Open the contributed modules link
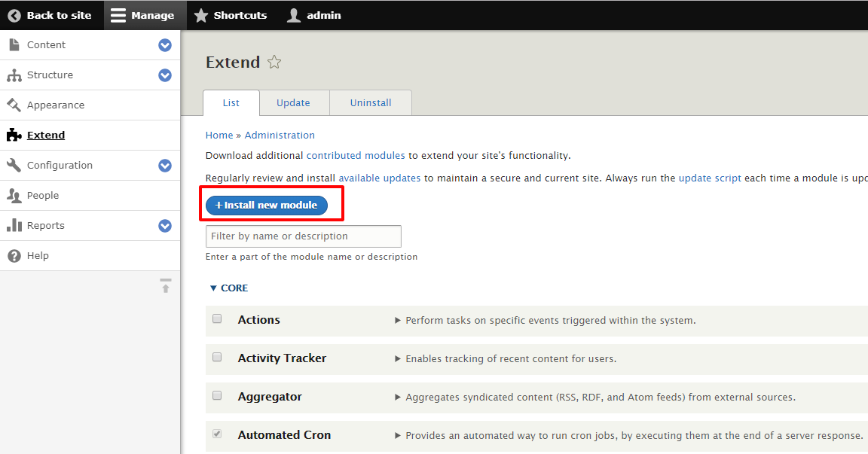The image size is (868, 454). pyautogui.click(x=356, y=155)
